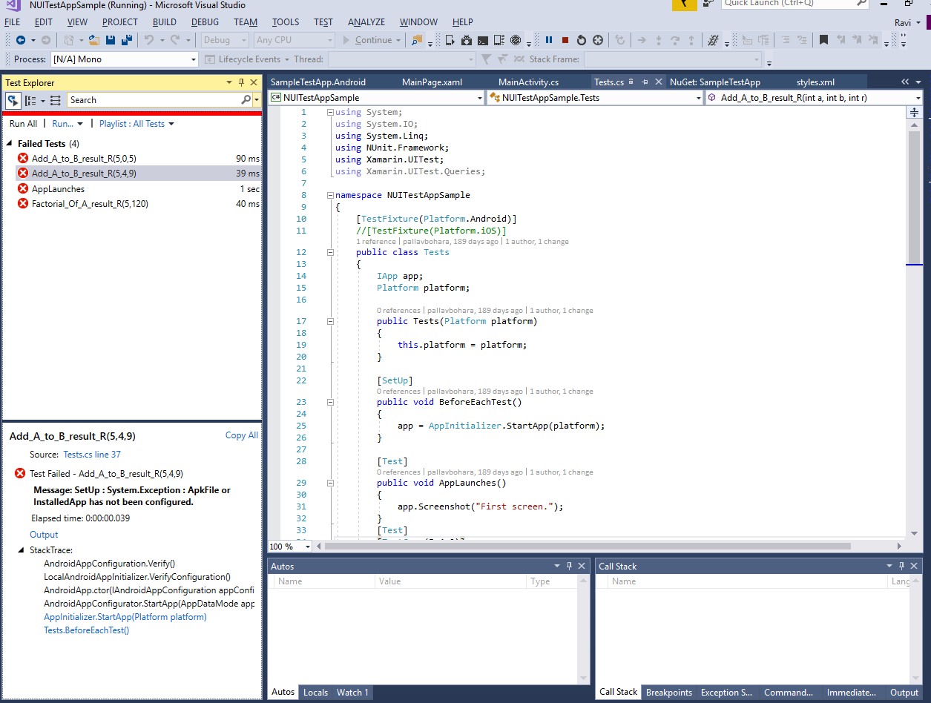Image resolution: width=931 pixels, height=703 pixels.
Task: Click the Show Test Hierarchy playlist icon
Action: (x=55, y=100)
